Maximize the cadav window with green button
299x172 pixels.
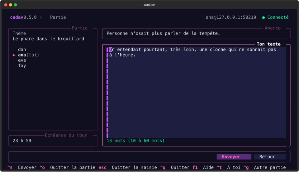click(x=16, y=5)
